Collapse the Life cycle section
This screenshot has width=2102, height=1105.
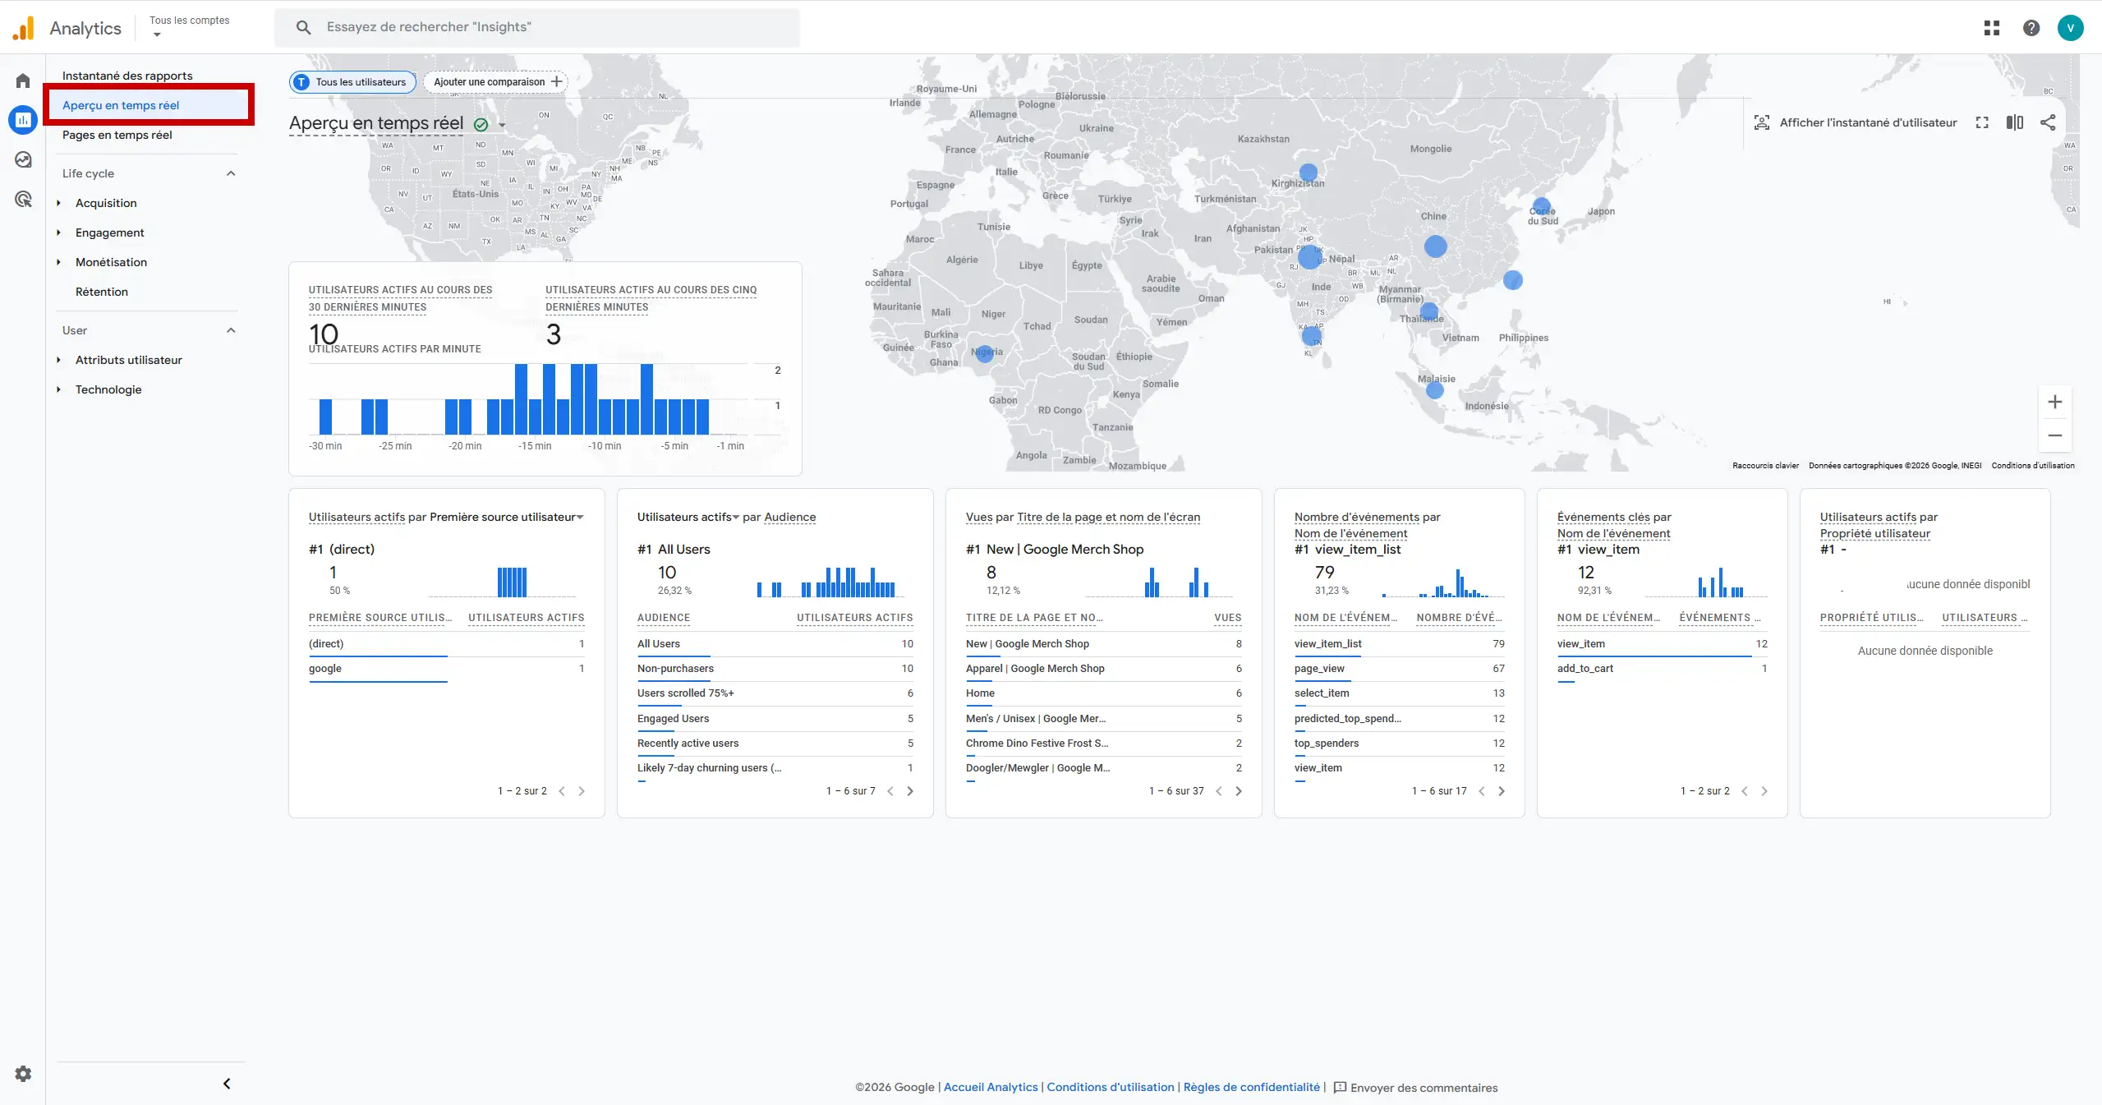click(x=231, y=173)
